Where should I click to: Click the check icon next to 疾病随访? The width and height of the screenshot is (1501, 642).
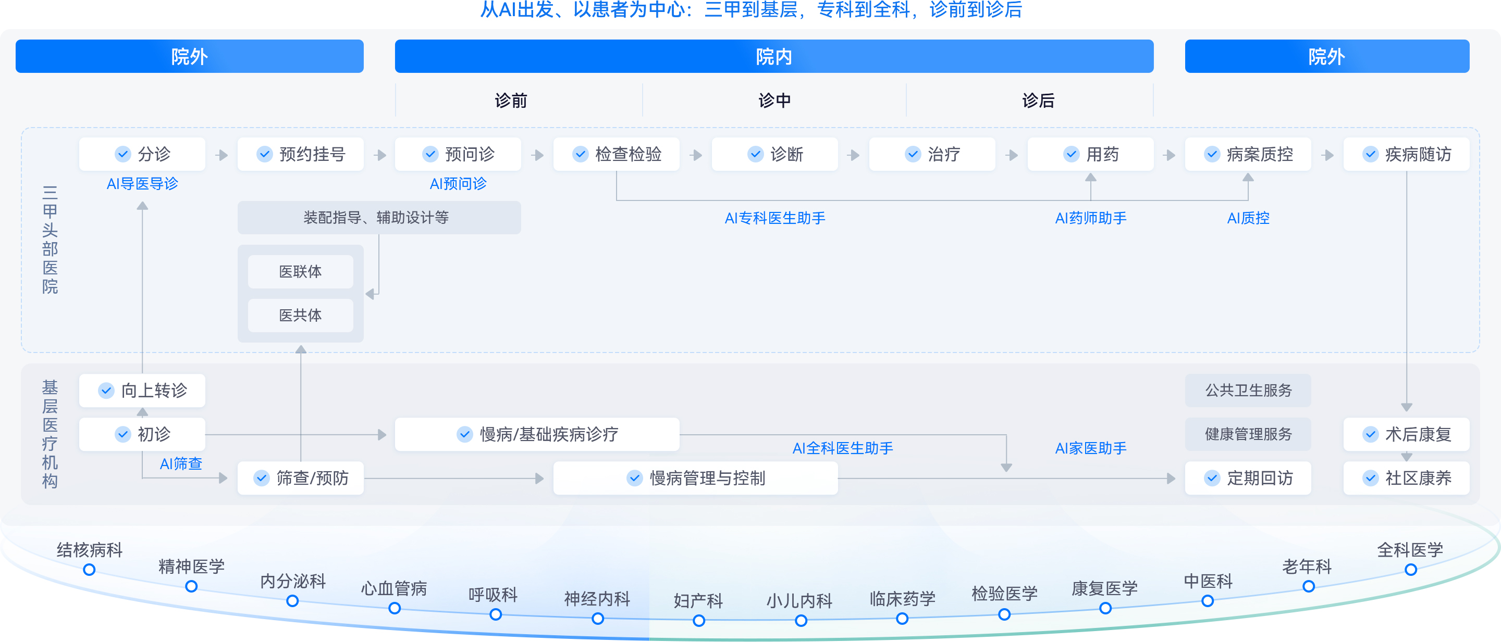tap(1371, 154)
